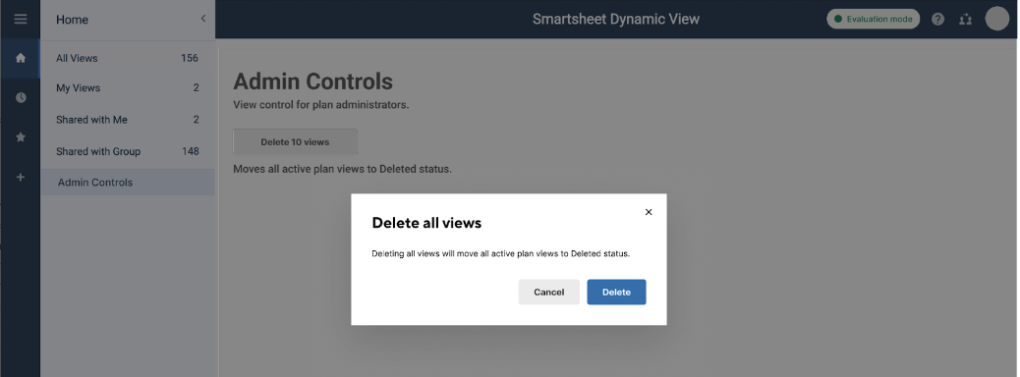Screen dimensions: 1020x377
Task: Click the dialog's deletion warning message
Action: pos(501,253)
